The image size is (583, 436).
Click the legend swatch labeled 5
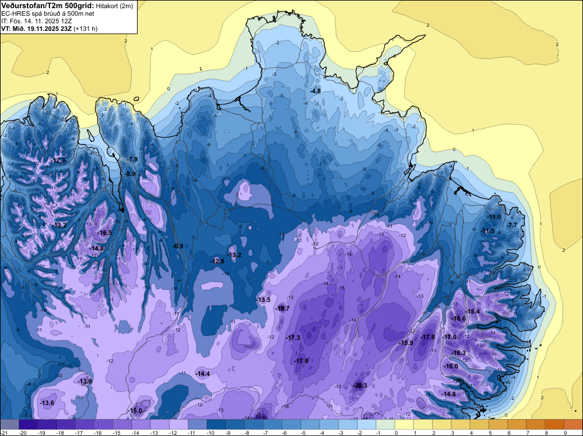click(498, 424)
